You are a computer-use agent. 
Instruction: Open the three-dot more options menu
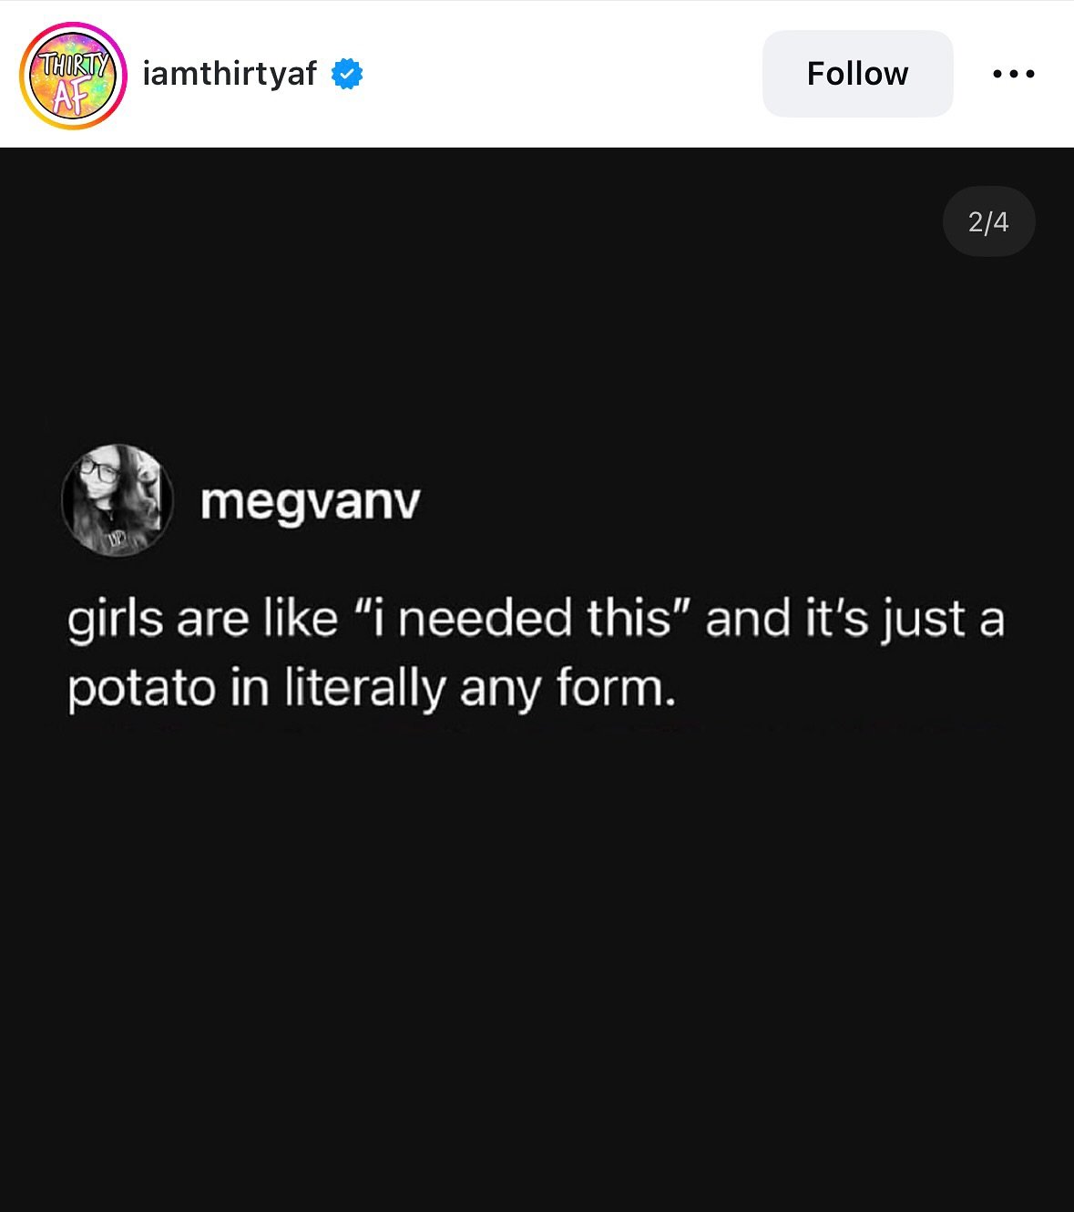1013,74
